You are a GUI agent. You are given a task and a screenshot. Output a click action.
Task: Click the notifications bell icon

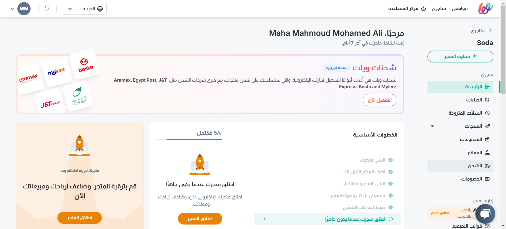click(x=47, y=8)
